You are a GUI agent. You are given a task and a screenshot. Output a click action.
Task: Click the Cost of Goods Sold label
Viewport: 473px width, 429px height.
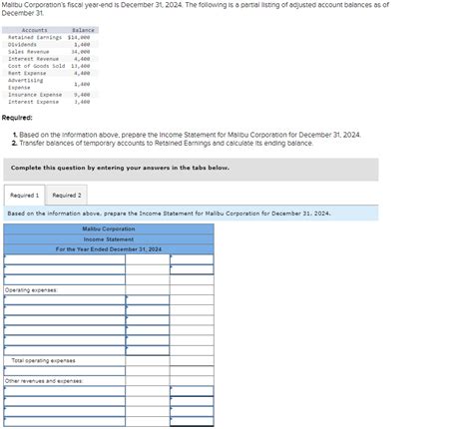(x=37, y=66)
